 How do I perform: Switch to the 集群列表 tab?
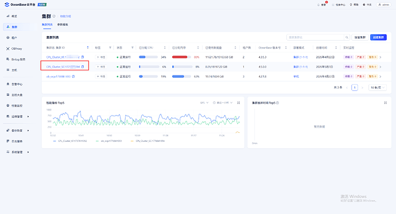[x=47, y=25]
